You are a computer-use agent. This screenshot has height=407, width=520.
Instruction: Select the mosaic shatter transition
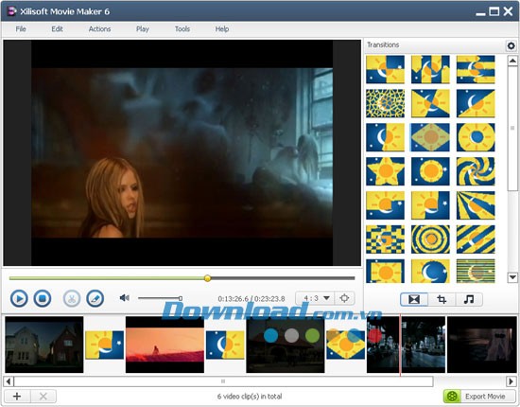(x=385, y=103)
